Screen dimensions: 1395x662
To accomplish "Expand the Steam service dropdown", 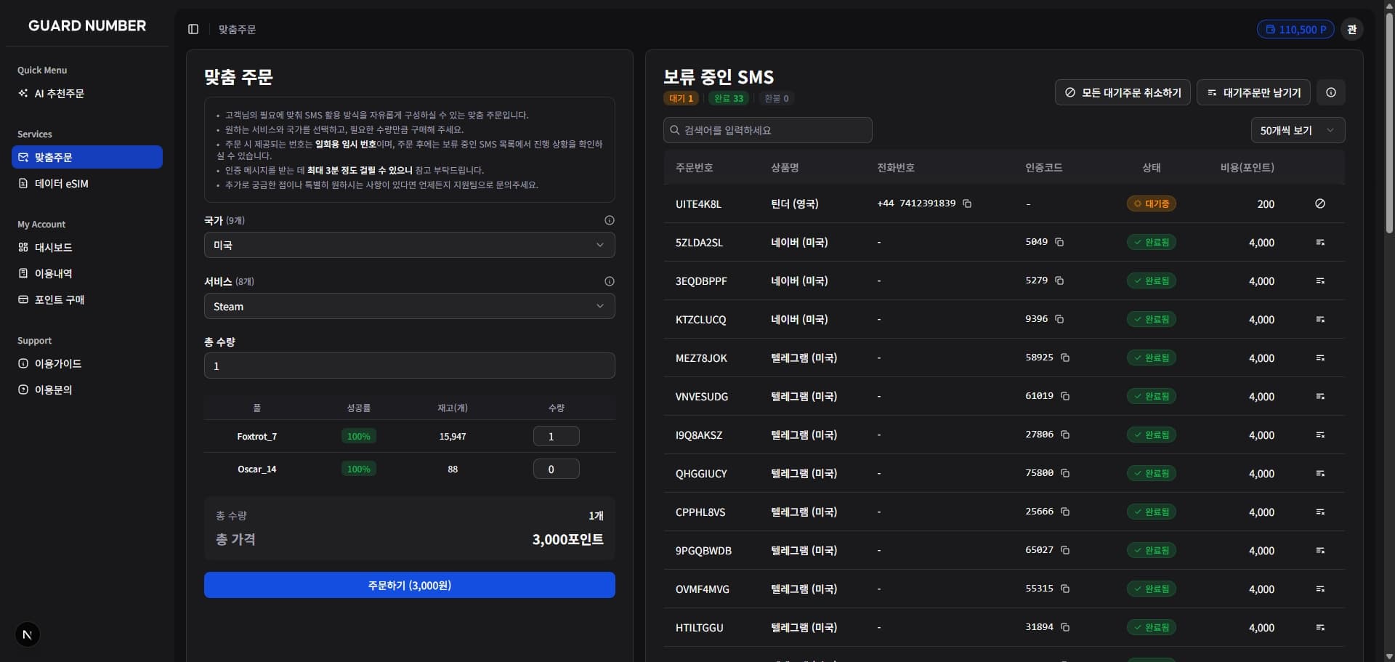I will 409,306.
